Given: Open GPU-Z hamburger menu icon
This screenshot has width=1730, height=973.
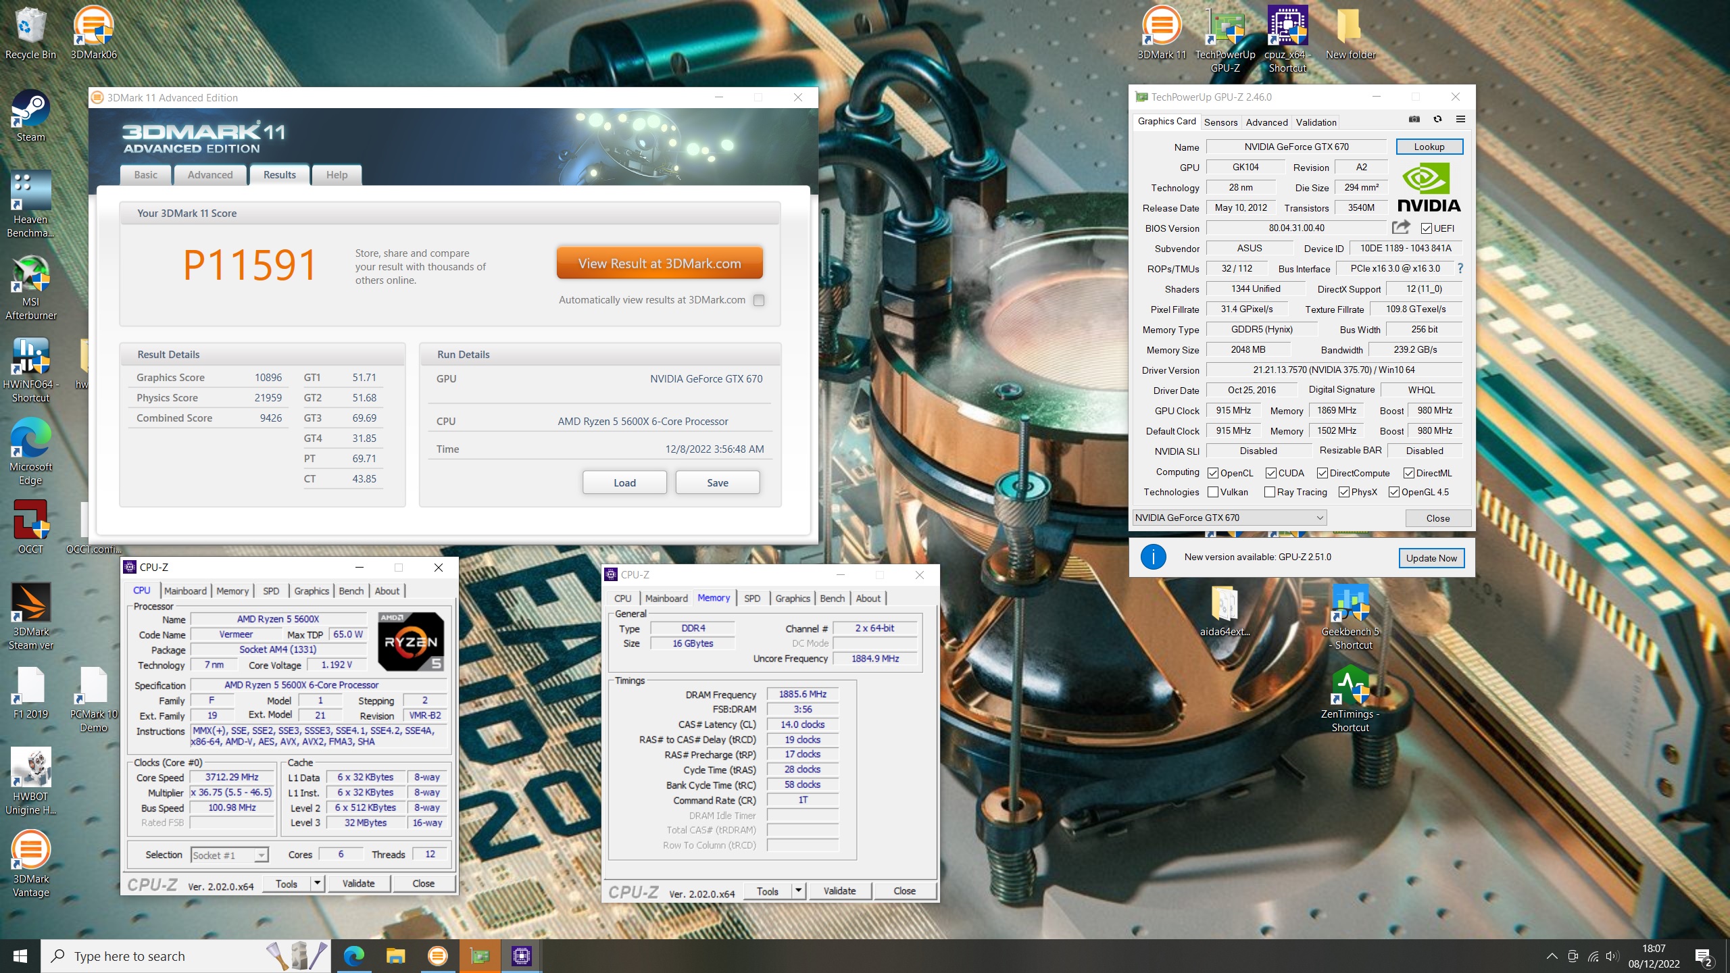Looking at the screenshot, I should point(1460,120).
